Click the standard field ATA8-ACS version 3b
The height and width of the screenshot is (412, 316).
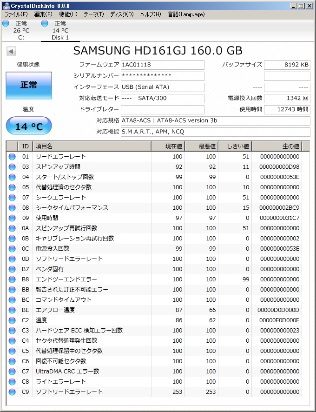216,120
